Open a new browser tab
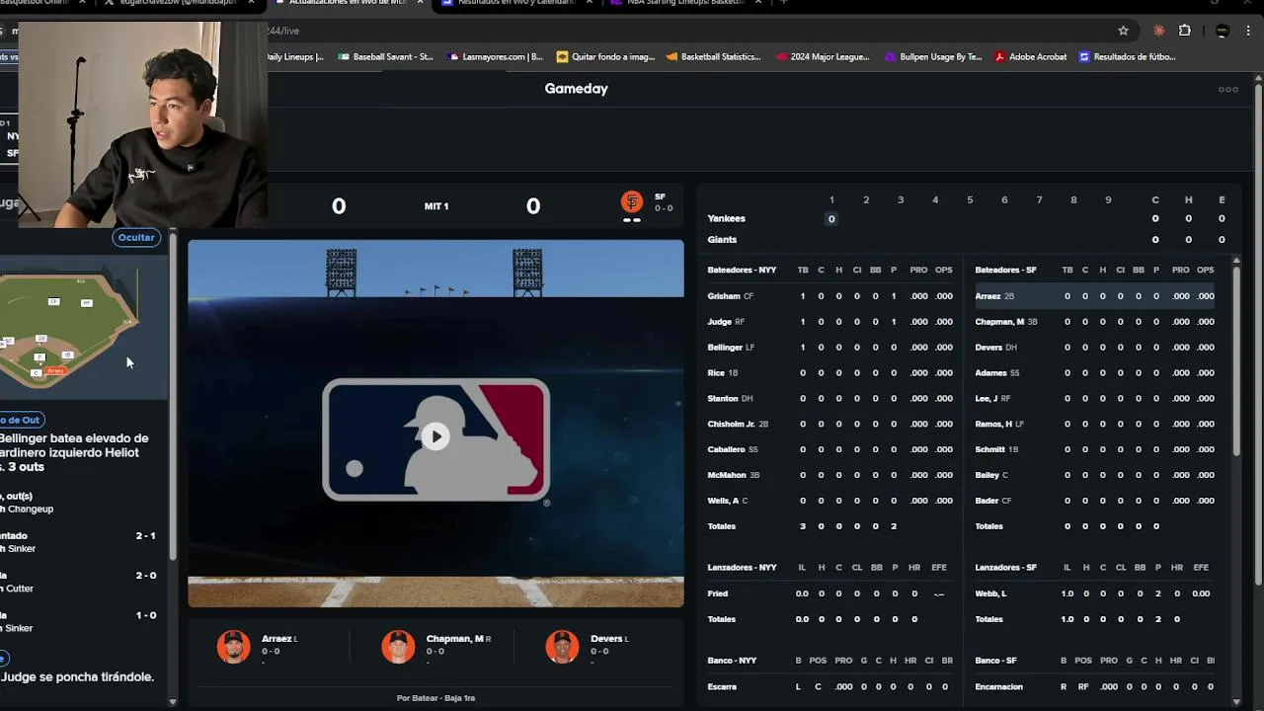 (783, 3)
